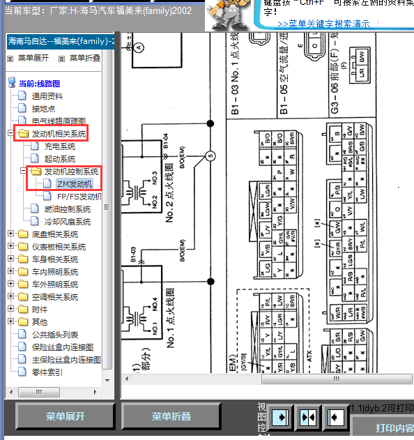The width and height of the screenshot is (414, 440).
Task: Open the 零件索引 page
Action: click(47, 372)
